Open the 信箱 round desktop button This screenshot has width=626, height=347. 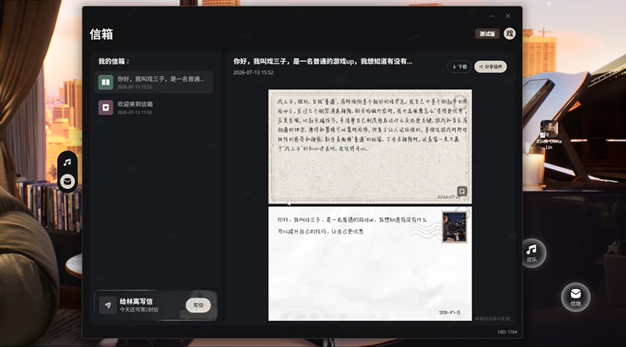tap(575, 297)
